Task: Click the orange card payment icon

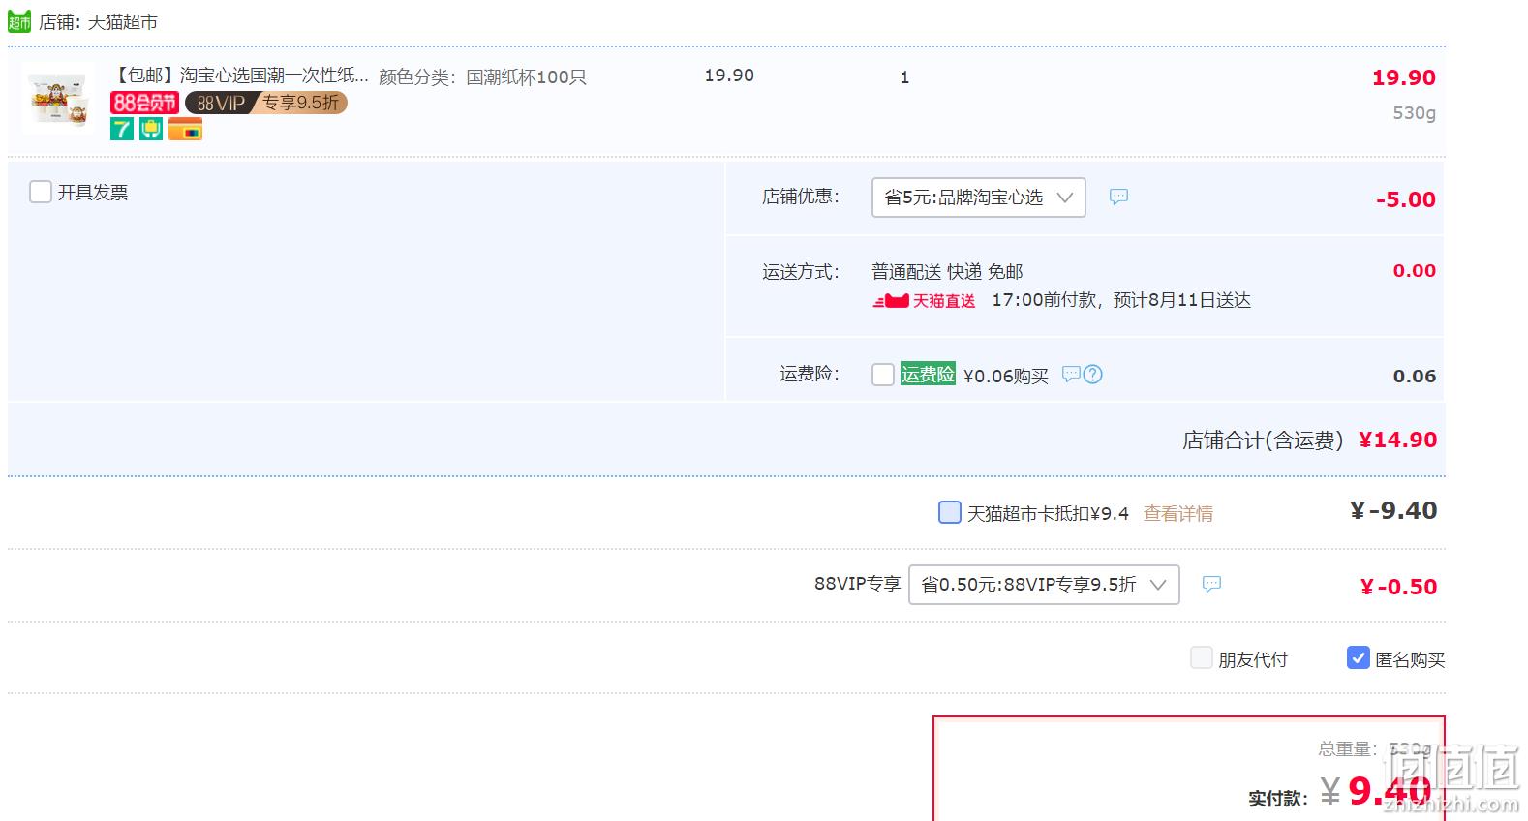Action: 185,129
